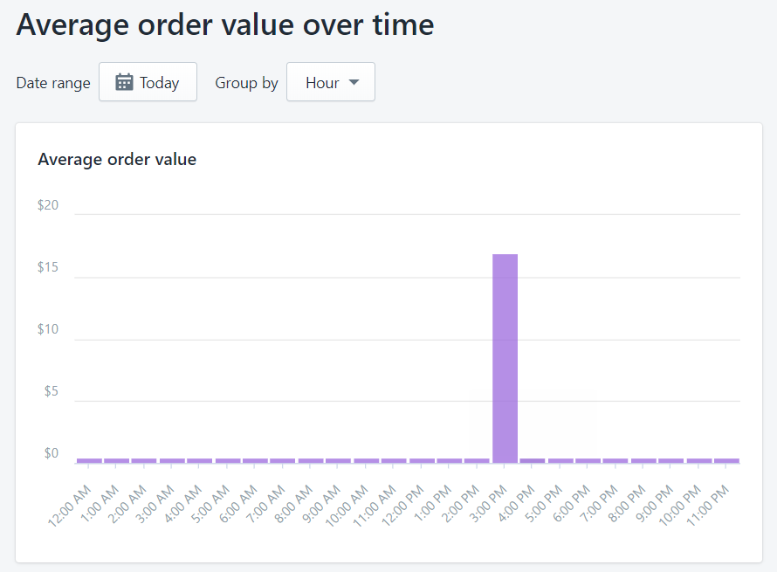Click the 9:00 AM bar
777x572 pixels.
[x=338, y=460]
